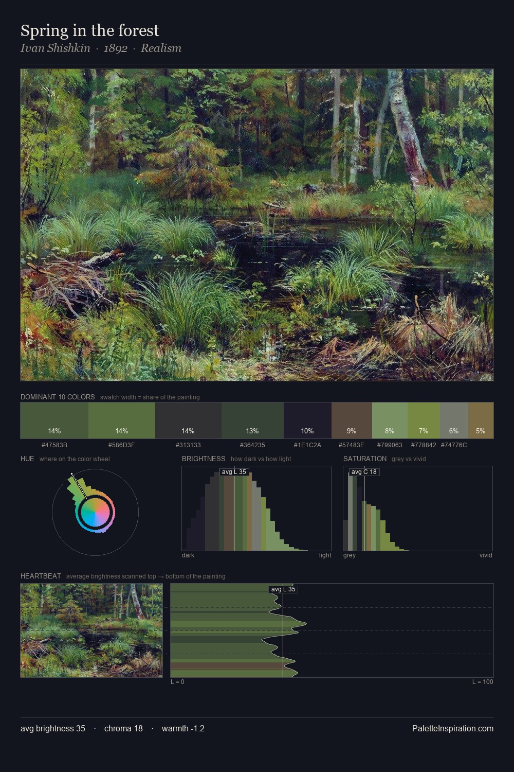Click the 'vivid' saturation axis label

point(486,555)
